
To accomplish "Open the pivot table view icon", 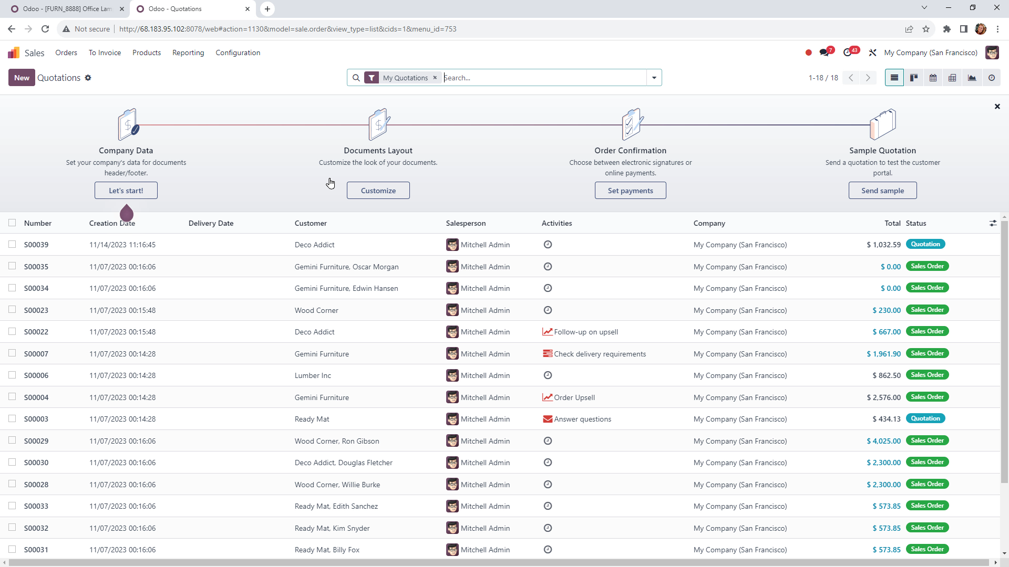I will (x=952, y=78).
